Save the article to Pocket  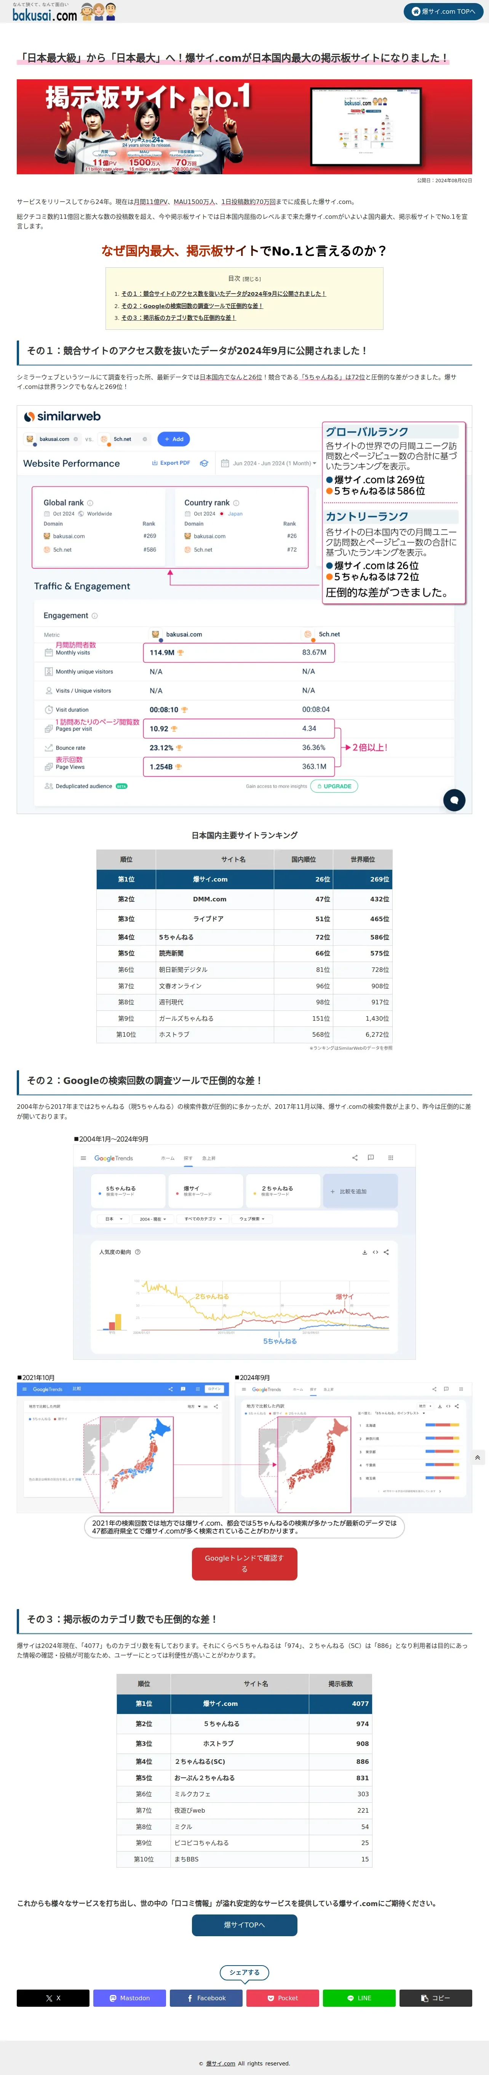click(282, 1998)
